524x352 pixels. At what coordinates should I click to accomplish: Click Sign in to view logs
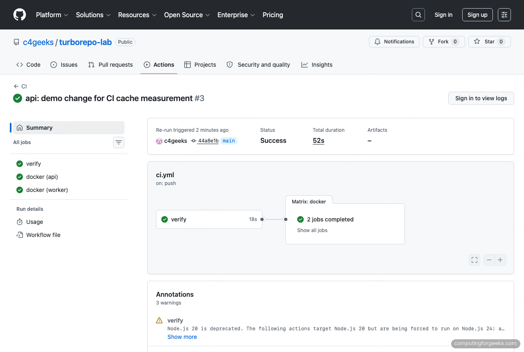[481, 98]
